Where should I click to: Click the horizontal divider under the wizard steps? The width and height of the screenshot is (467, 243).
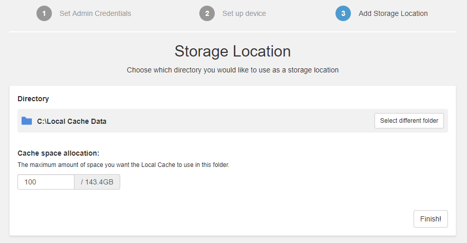233,31
